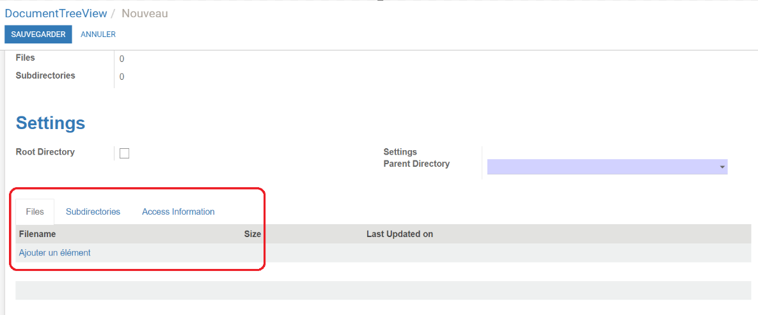
Task: Sort by the Size column header
Action: [x=252, y=234]
